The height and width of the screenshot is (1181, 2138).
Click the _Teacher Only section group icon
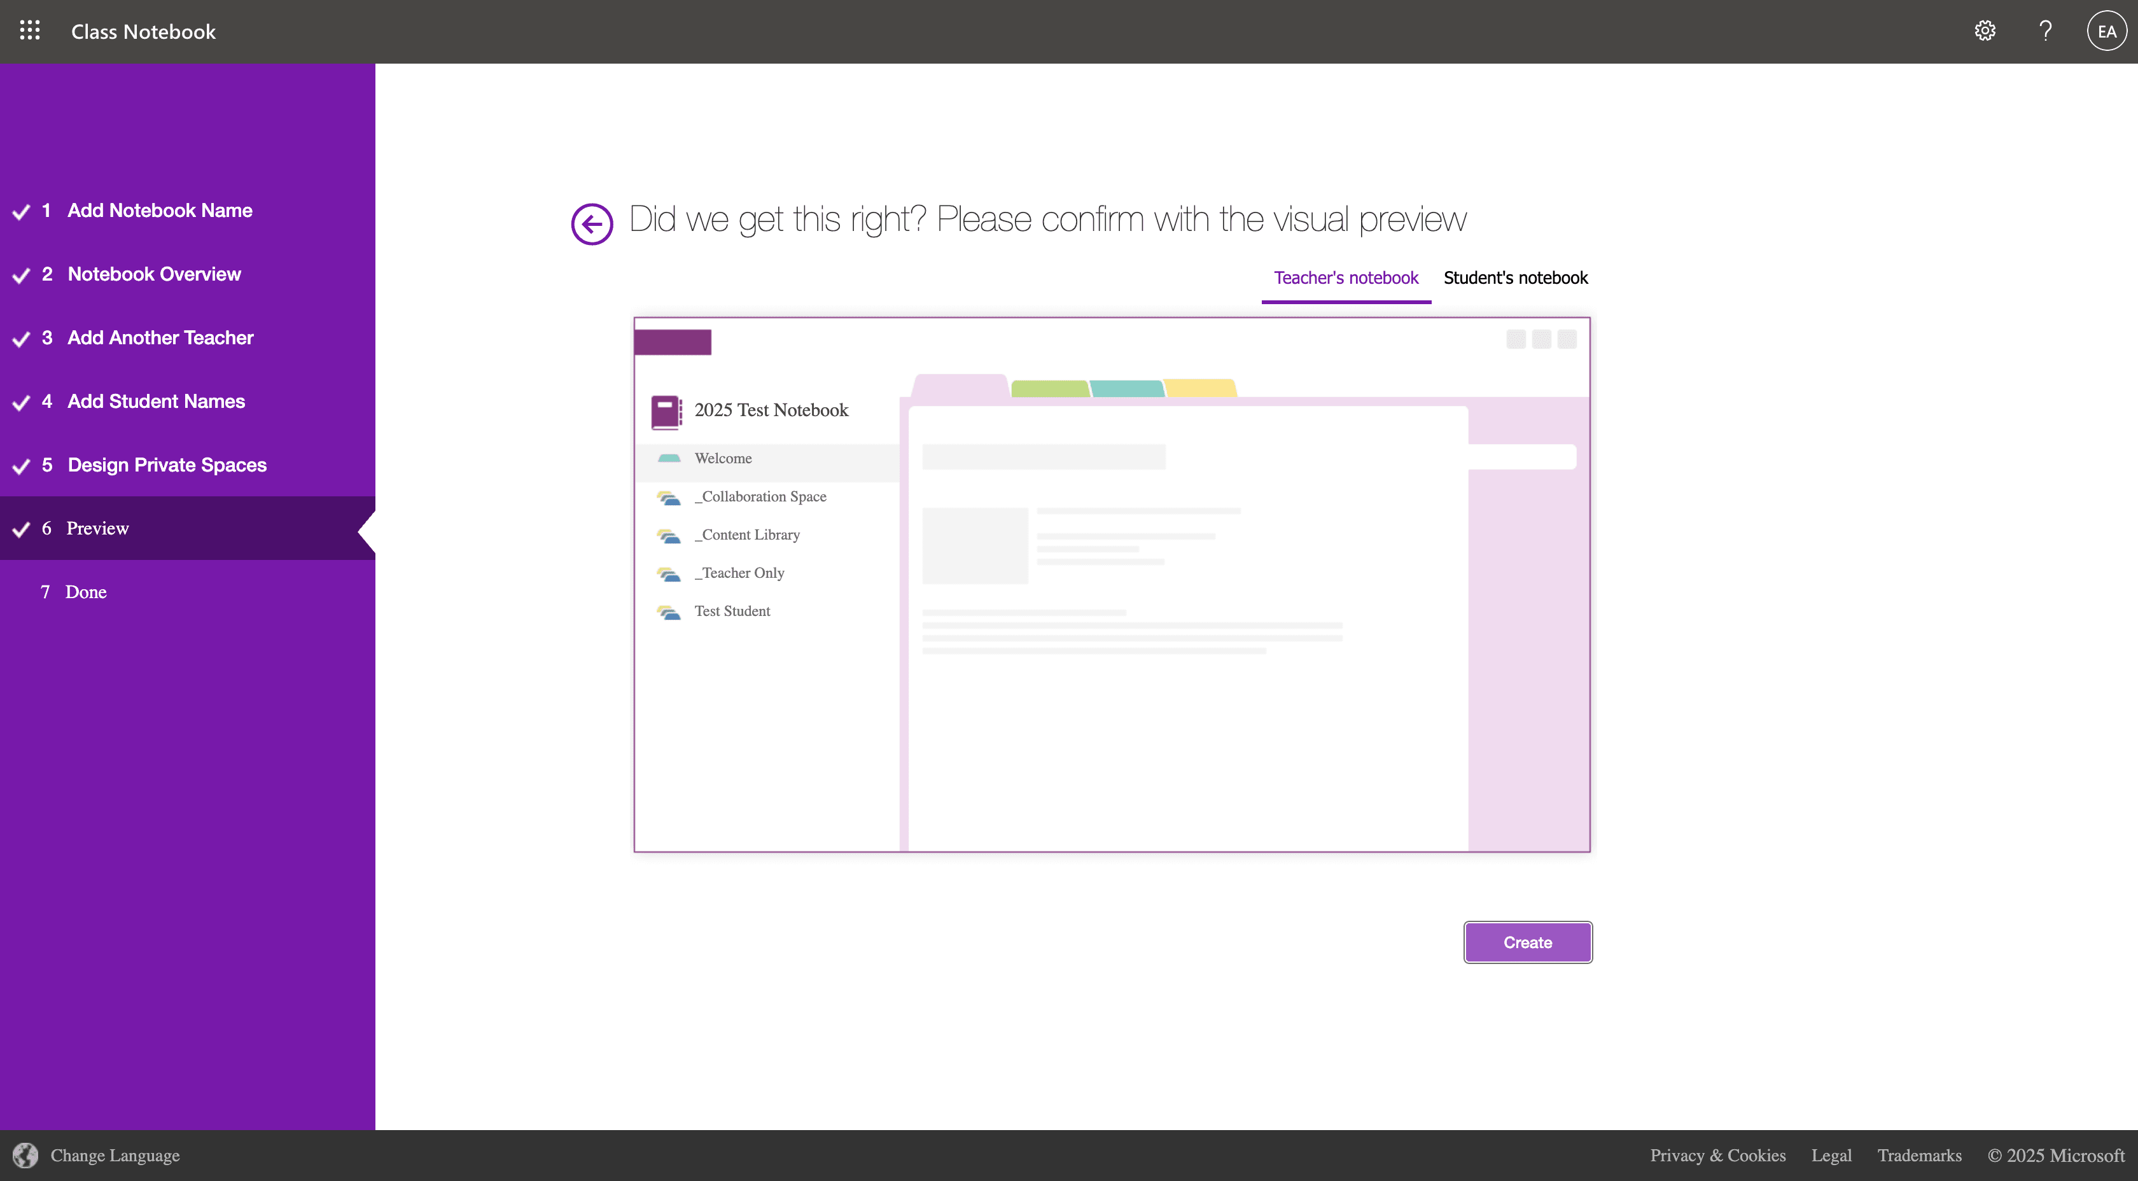pos(669,573)
